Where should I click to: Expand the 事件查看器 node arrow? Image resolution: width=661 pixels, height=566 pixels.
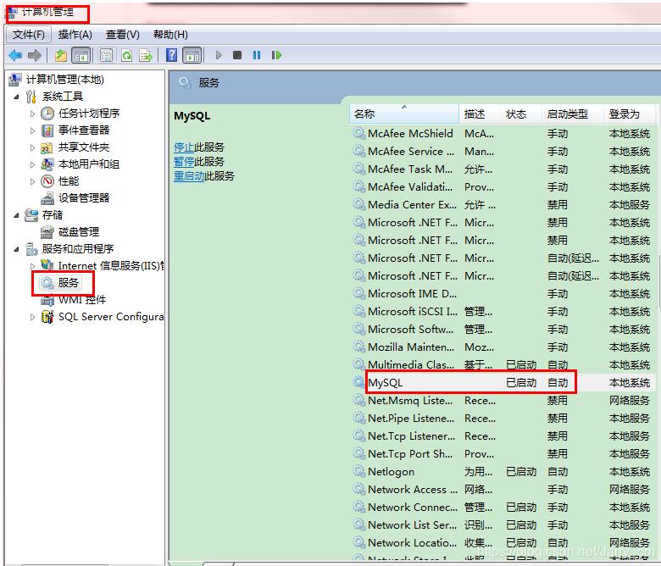(32, 130)
